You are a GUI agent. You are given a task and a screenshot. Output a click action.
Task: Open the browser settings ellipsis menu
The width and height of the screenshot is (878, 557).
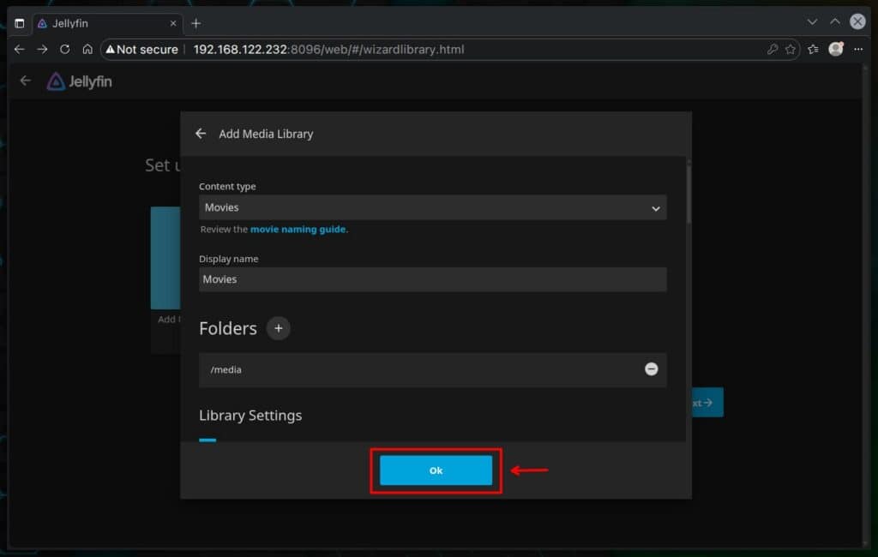(857, 50)
